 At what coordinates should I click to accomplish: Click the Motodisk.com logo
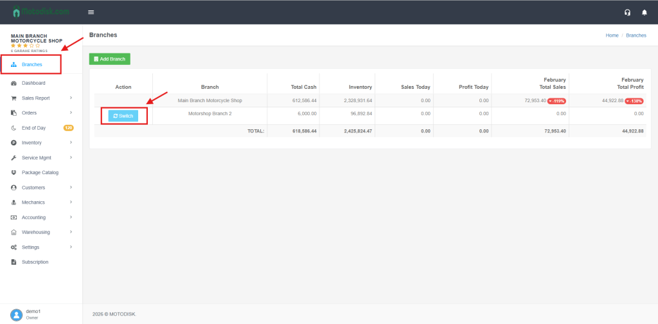40,12
